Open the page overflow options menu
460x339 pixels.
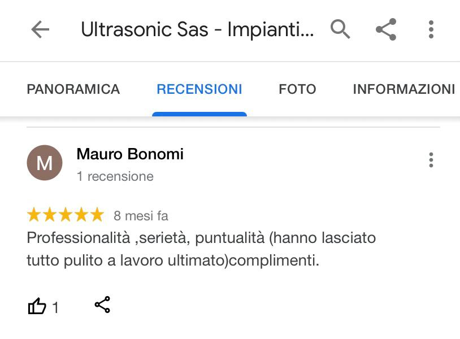tap(432, 29)
